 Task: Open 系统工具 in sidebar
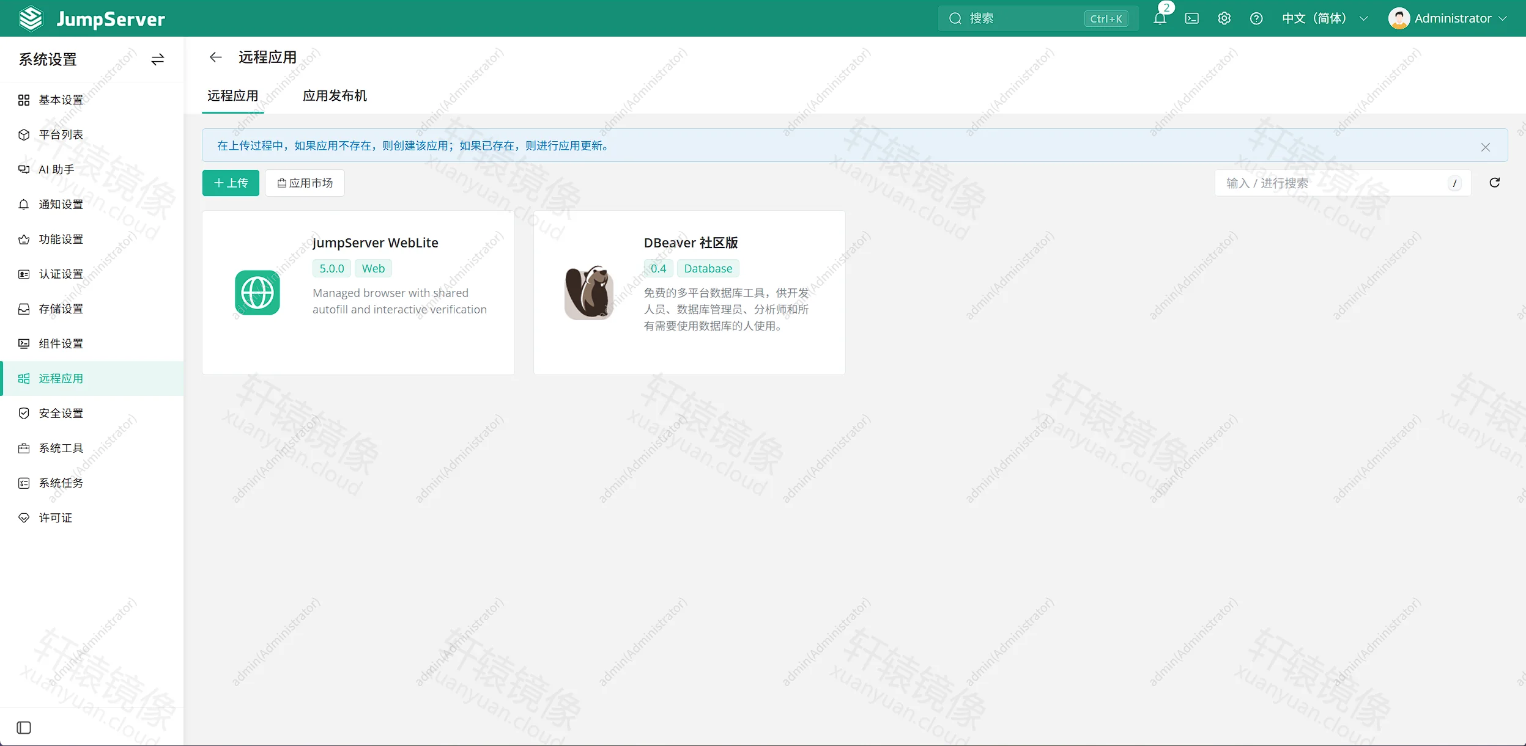click(92, 448)
